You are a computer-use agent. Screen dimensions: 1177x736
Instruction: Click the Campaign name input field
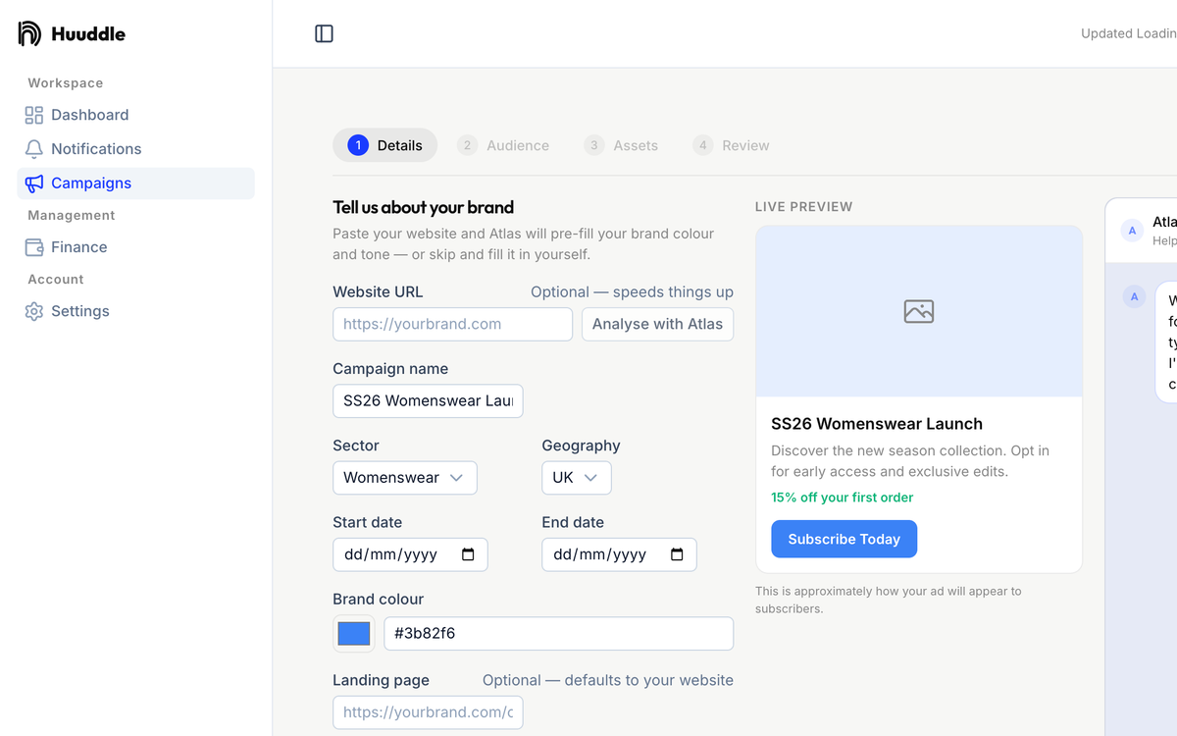point(428,400)
